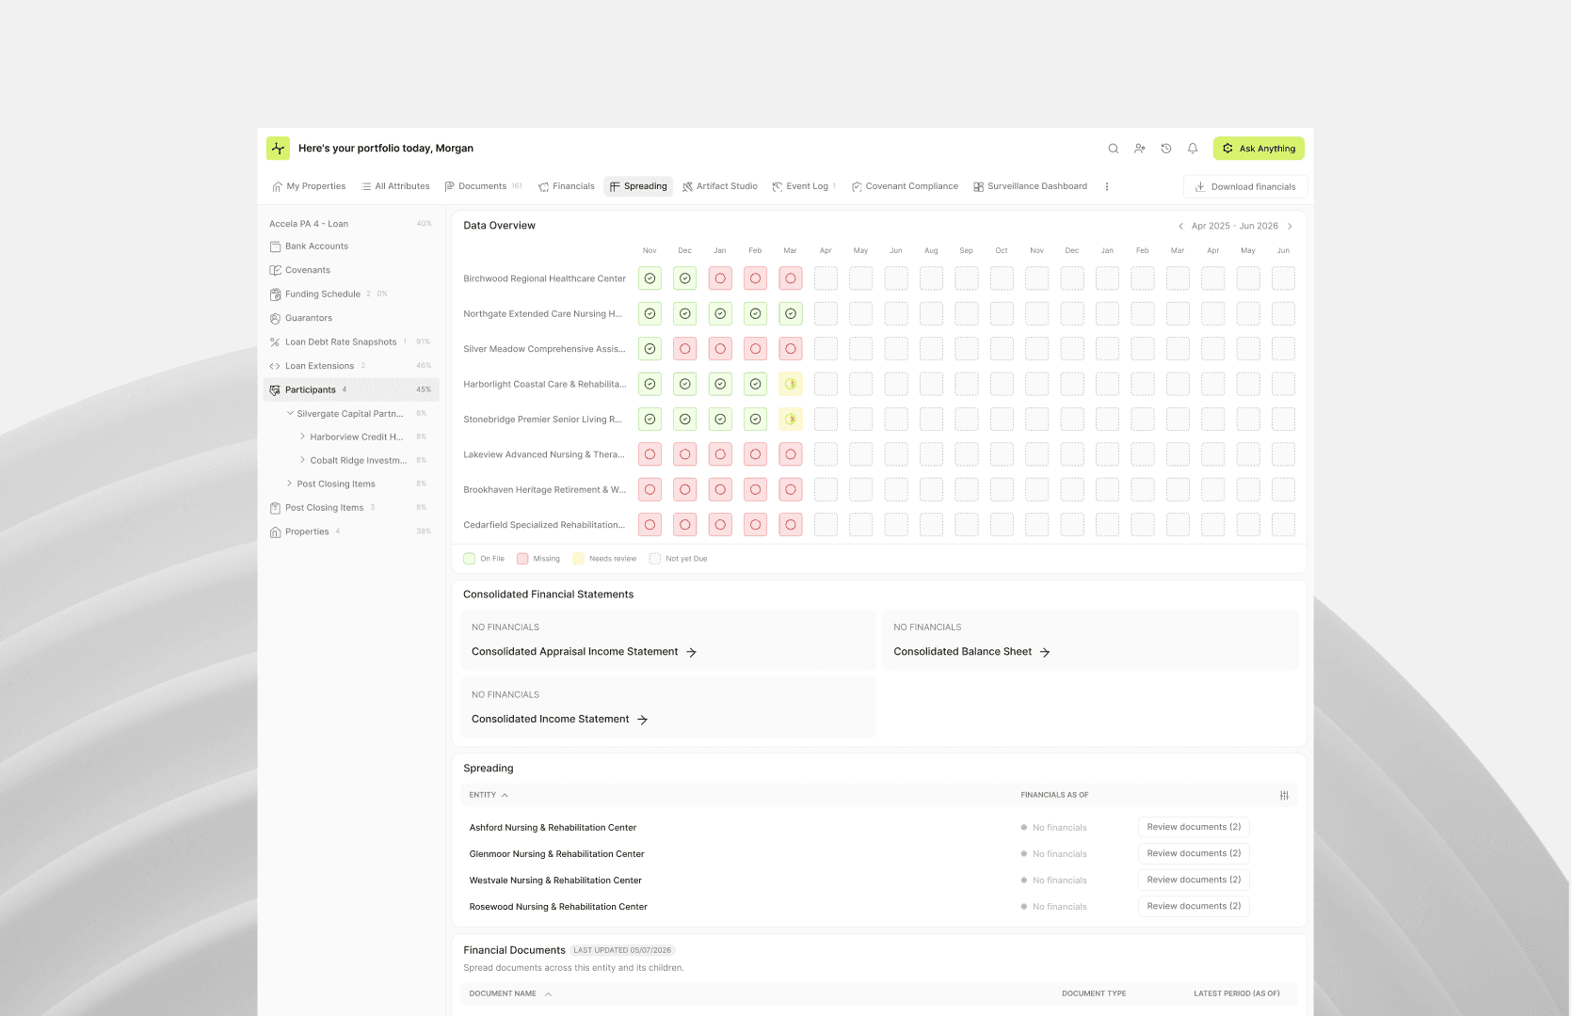Open the search icon in header

(1114, 149)
